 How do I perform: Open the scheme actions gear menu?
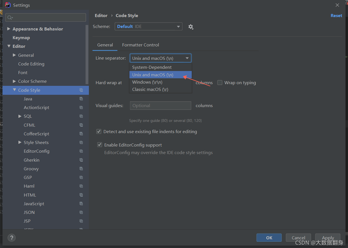pyautogui.click(x=191, y=27)
